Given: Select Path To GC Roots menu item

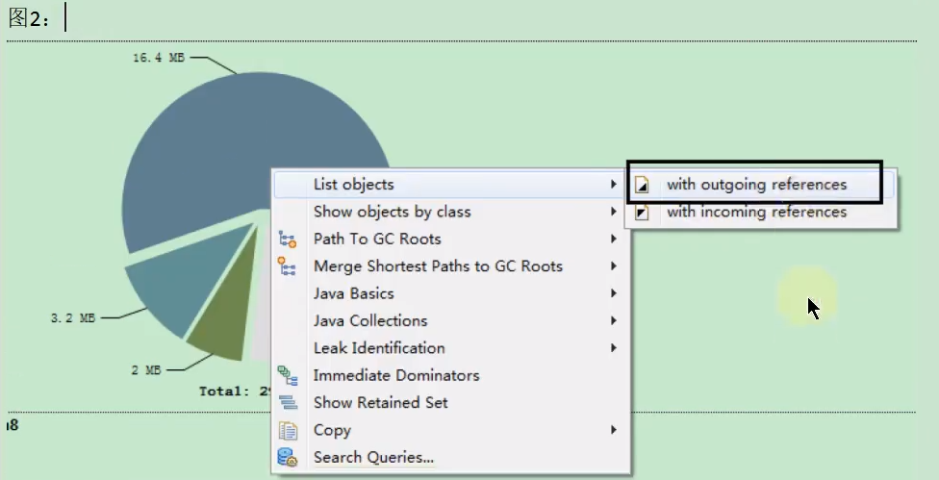Looking at the screenshot, I should tap(450, 239).
